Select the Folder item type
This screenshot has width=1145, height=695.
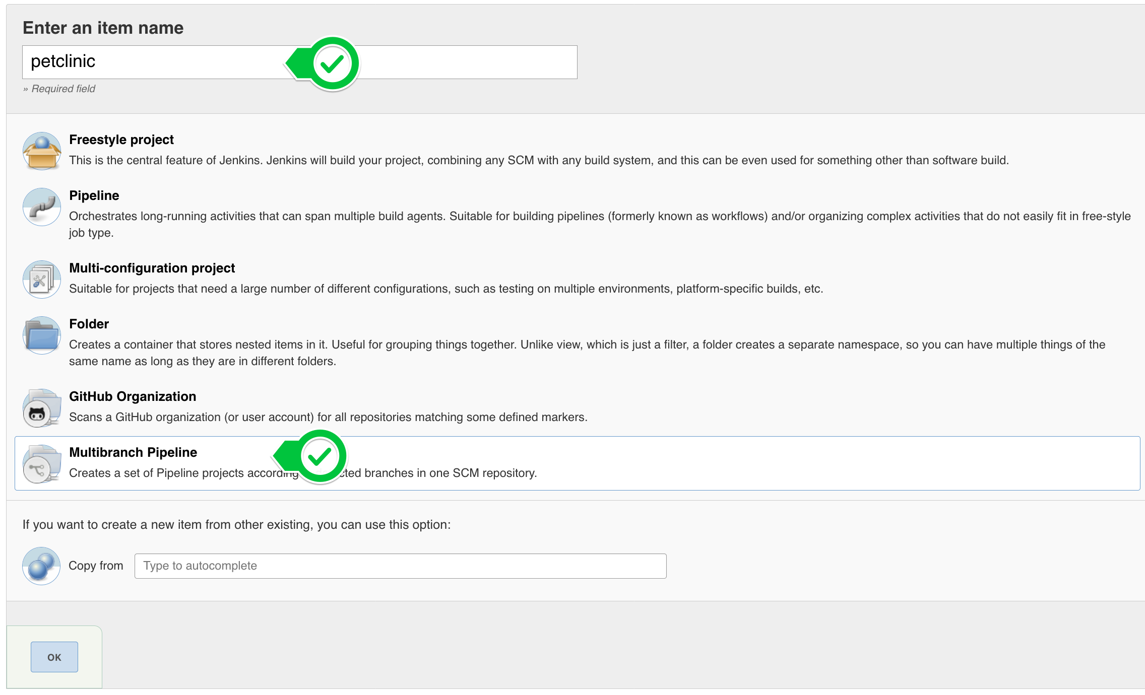(89, 324)
